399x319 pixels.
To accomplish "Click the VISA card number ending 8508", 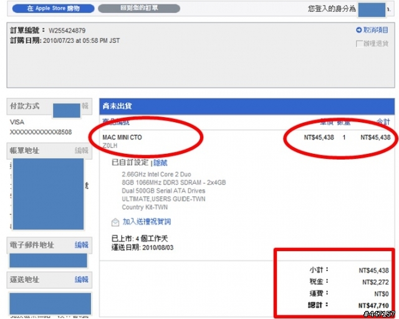I will pos(41,132).
